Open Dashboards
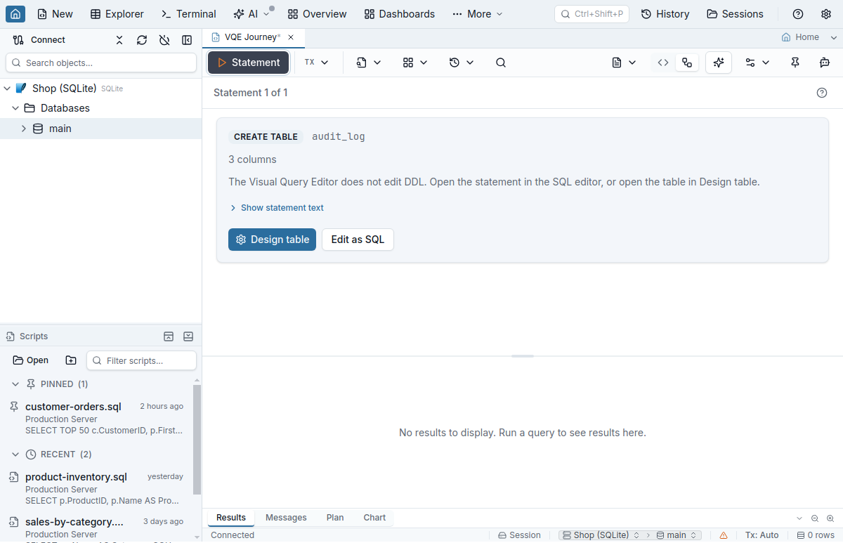This screenshot has width=843, height=543. point(400,14)
